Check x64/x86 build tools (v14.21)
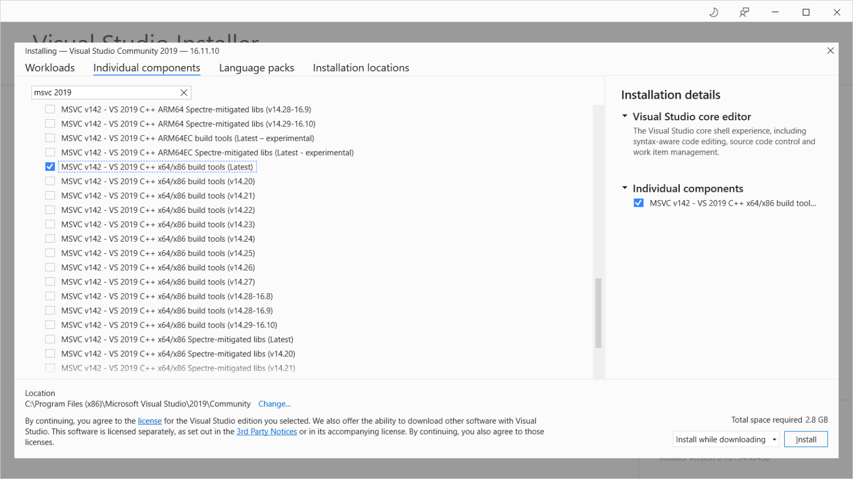 point(50,196)
